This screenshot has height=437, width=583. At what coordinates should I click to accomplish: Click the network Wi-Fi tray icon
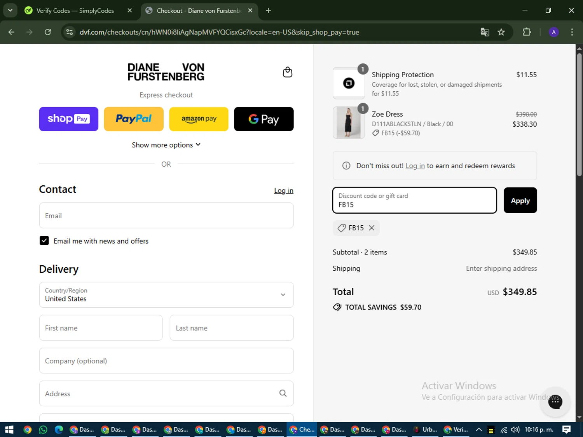click(x=504, y=430)
